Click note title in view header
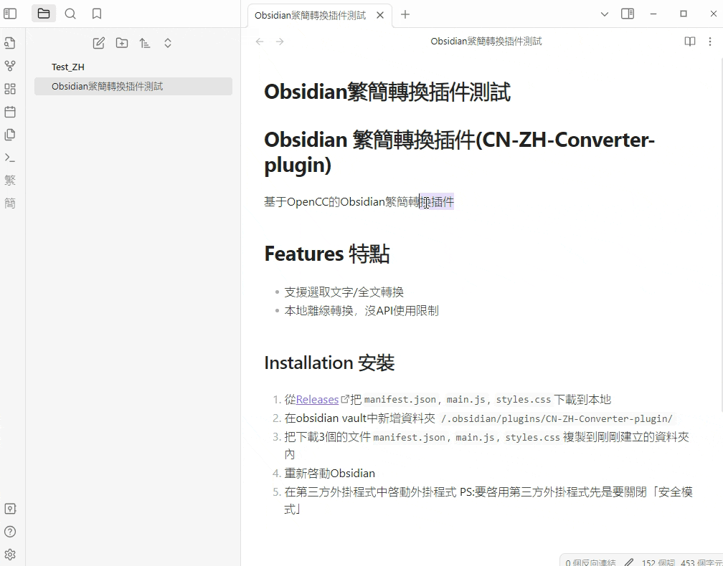Screen dimensions: 723x566 [x=486, y=42]
